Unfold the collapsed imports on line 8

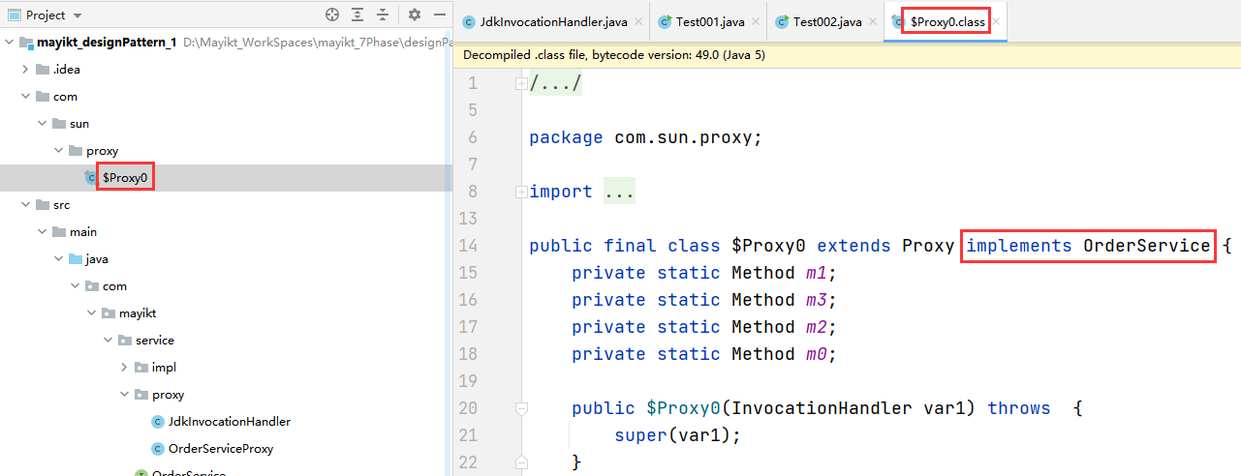point(521,192)
